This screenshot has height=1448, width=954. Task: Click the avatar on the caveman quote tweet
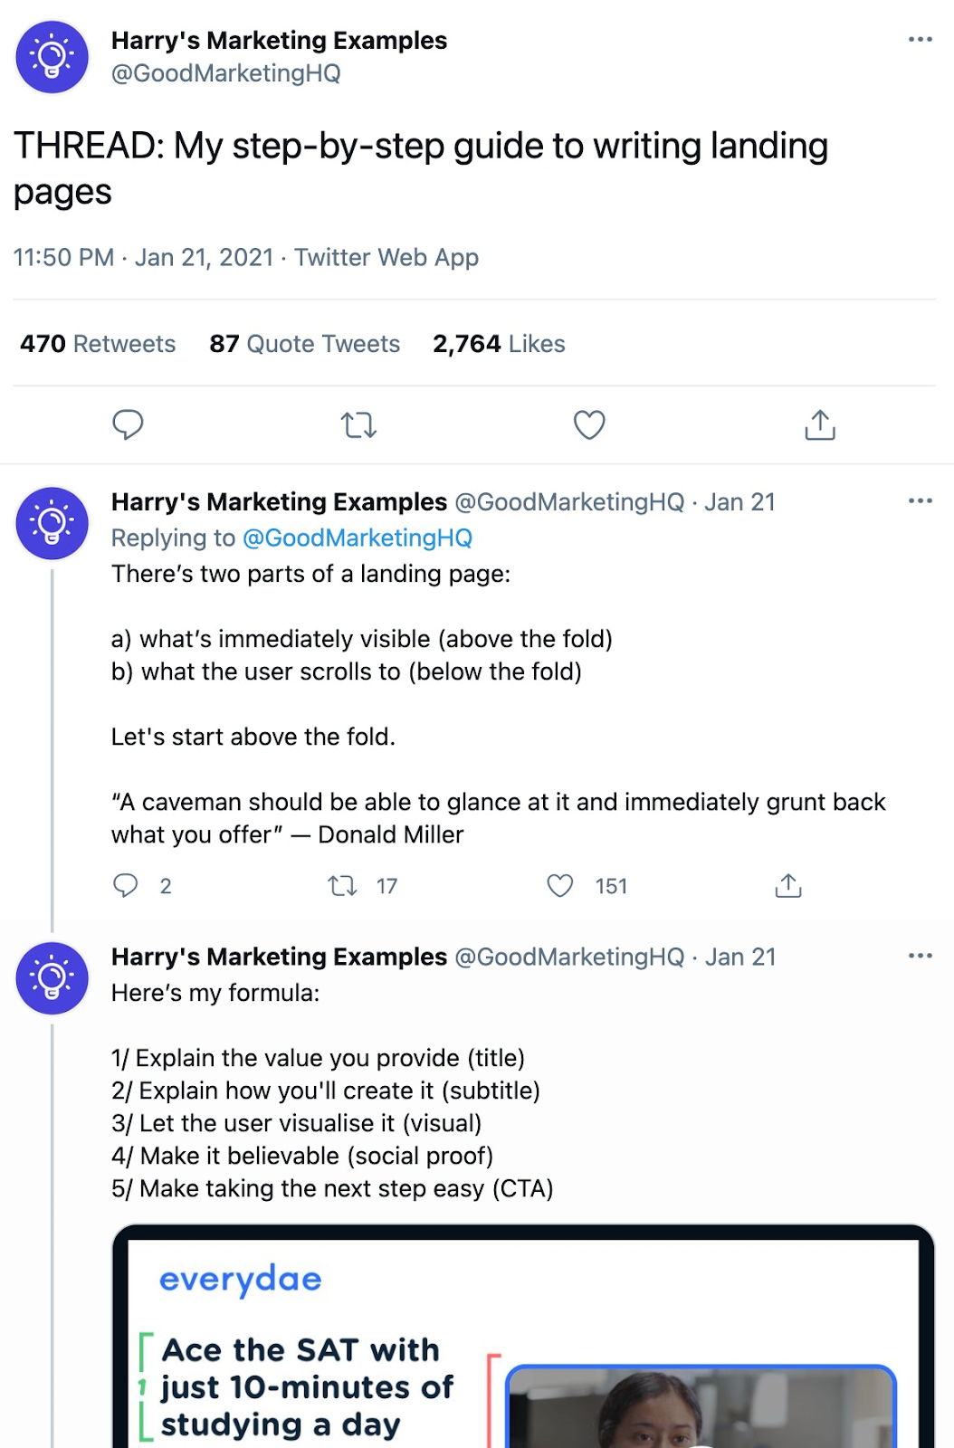[52, 523]
